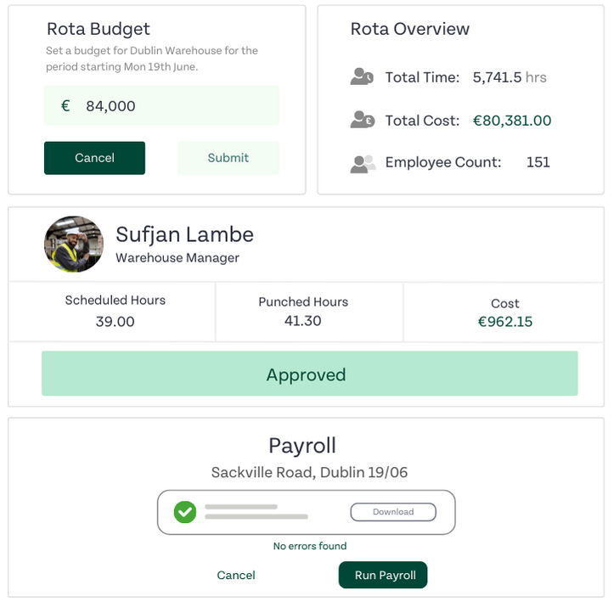Cancel the Rota Budget form
Screen dimensions: 614x602
pos(94,158)
